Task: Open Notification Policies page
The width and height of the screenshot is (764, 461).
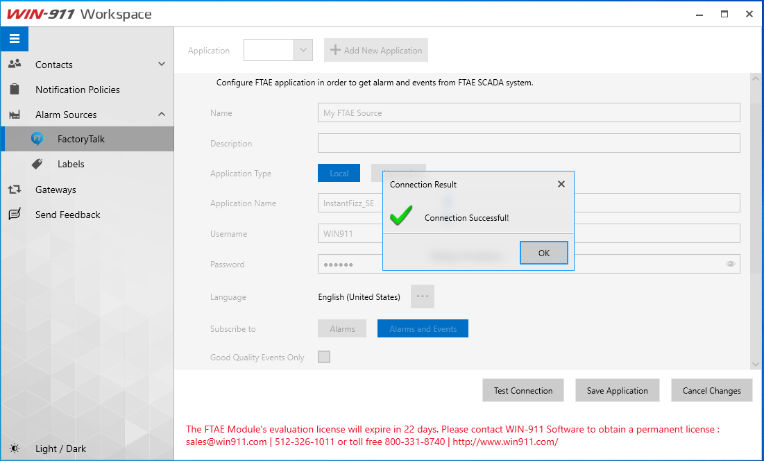Action: click(87, 90)
